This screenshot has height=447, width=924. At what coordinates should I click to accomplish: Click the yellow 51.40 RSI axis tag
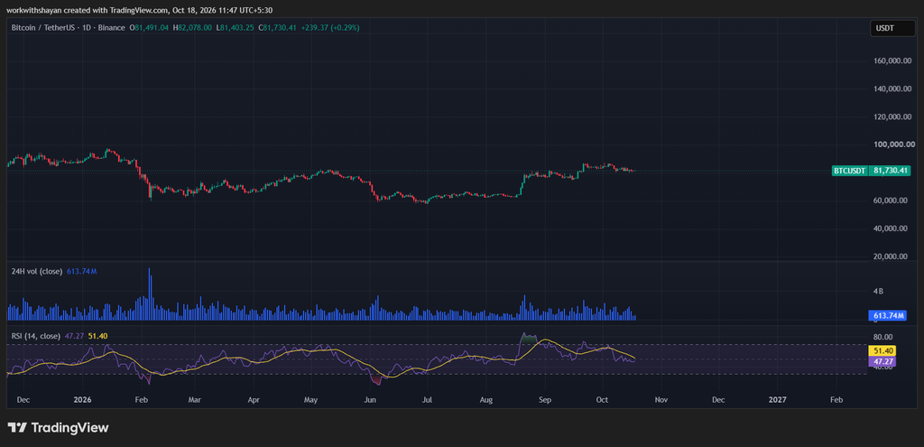coord(882,351)
